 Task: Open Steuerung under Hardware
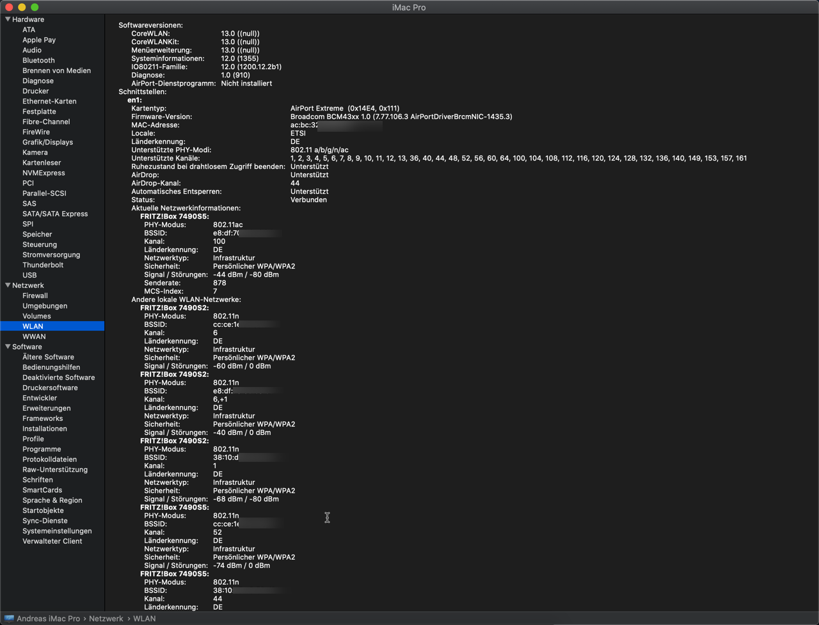pyautogui.click(x=40, y=244)
